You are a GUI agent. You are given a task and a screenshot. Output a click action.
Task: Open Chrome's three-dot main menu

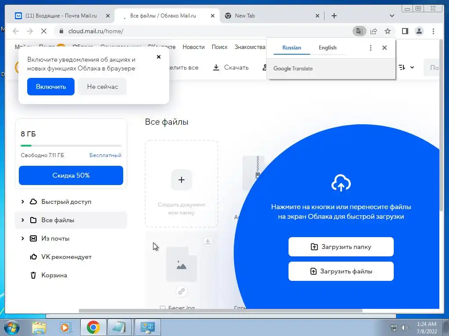coord(433,31)
